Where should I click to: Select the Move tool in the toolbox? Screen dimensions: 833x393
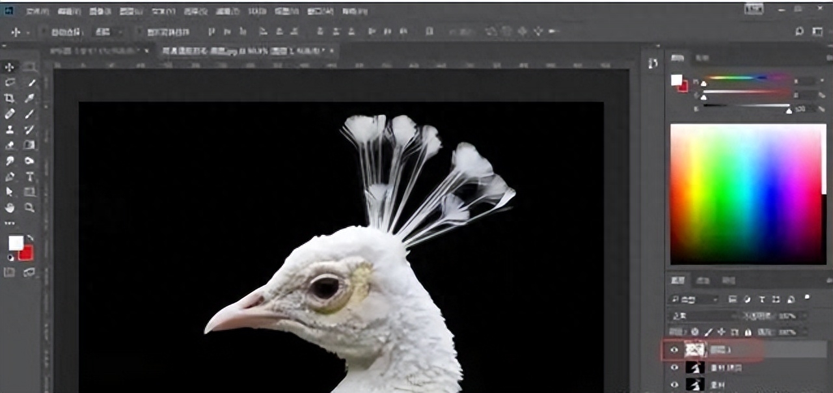[x=10, y=67]
